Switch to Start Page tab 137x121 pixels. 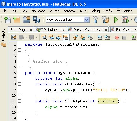[x=19, y=30]
